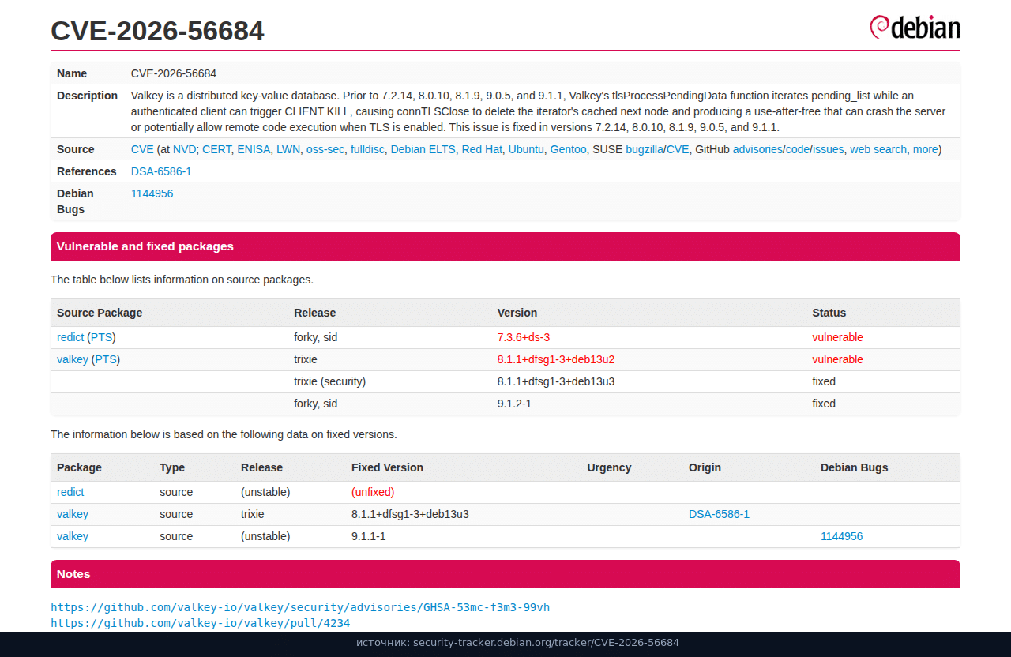Click the source URL caption at the bottom
1011x657 pixels.
pos(517,643)
